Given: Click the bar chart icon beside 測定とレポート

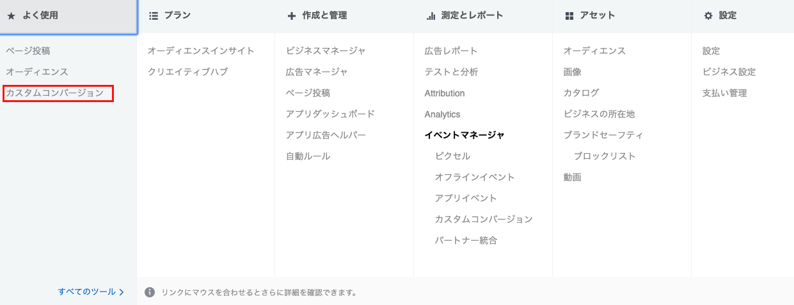Looking at the screenshot, I should [x=431, y=16].
